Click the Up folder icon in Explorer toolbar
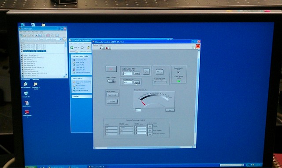The width and height of the screenshot is (282, 168). click(88, 47)
